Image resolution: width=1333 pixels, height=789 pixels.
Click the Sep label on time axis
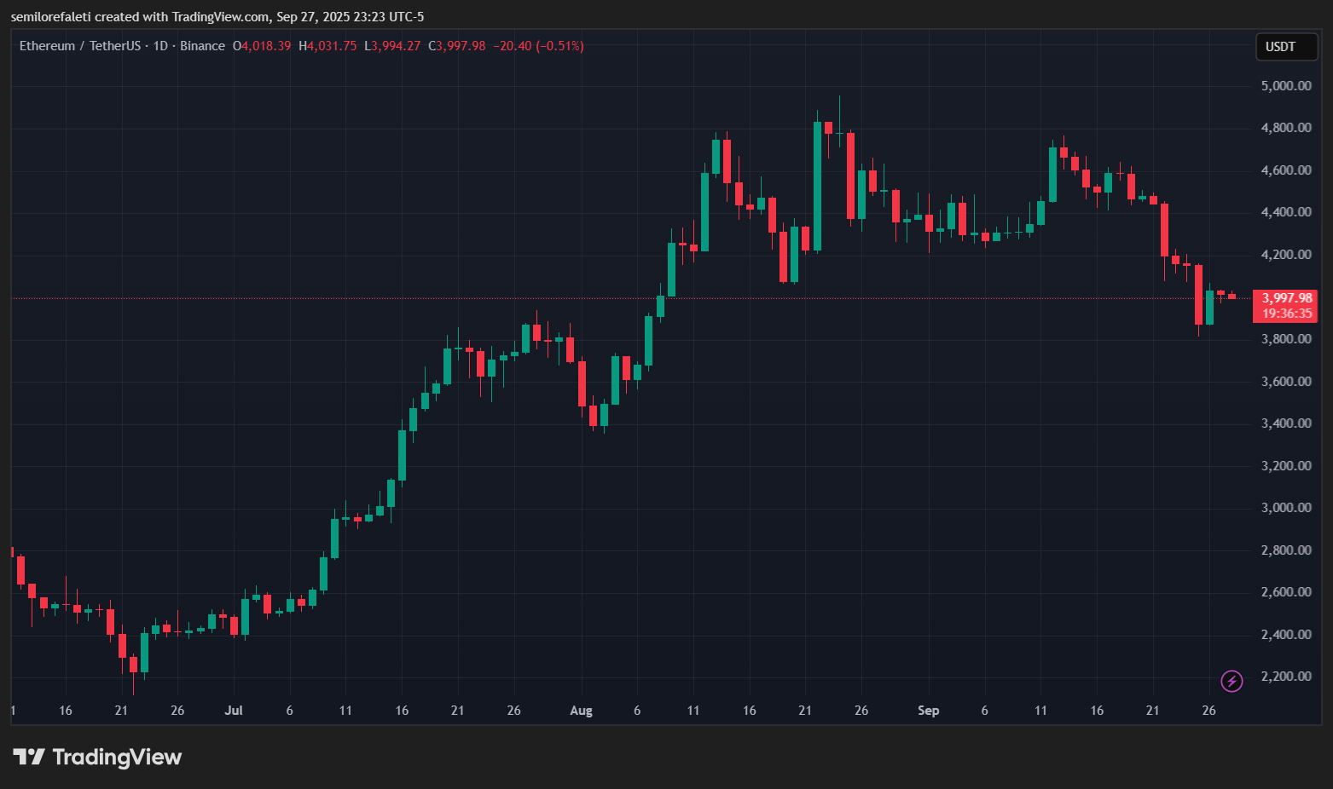point(928,711)
